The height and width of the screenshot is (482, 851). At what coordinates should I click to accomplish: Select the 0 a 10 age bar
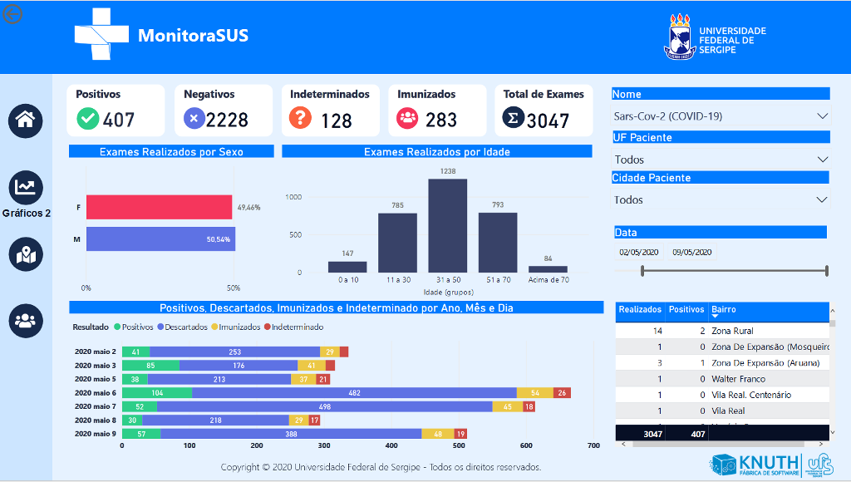pyautogui.click(x=347, y=267)
